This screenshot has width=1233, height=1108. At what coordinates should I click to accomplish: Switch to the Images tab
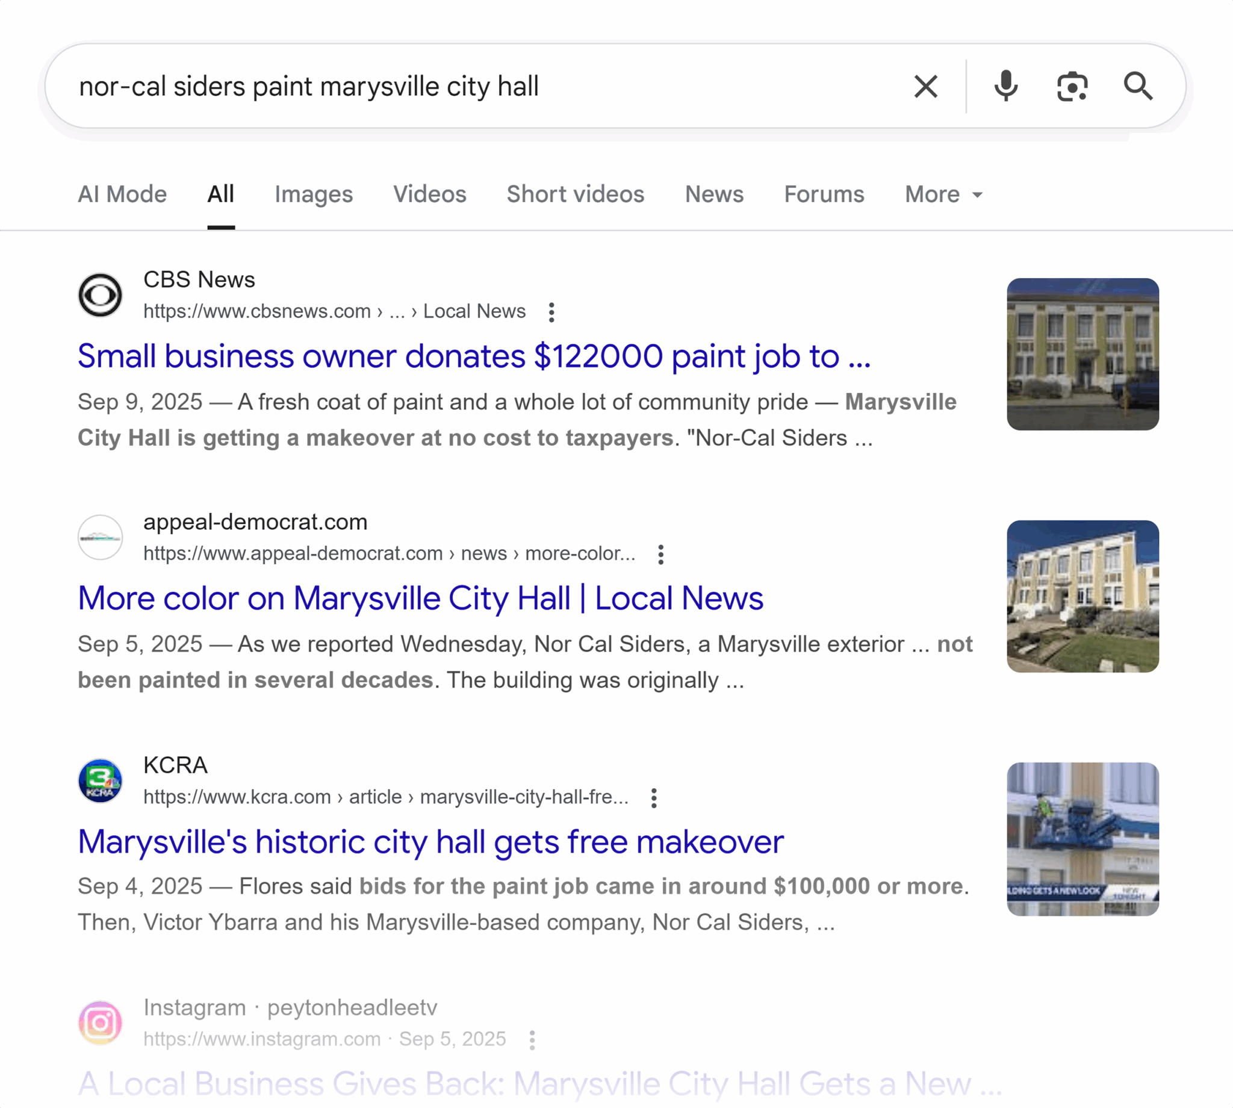click(314, 195)
